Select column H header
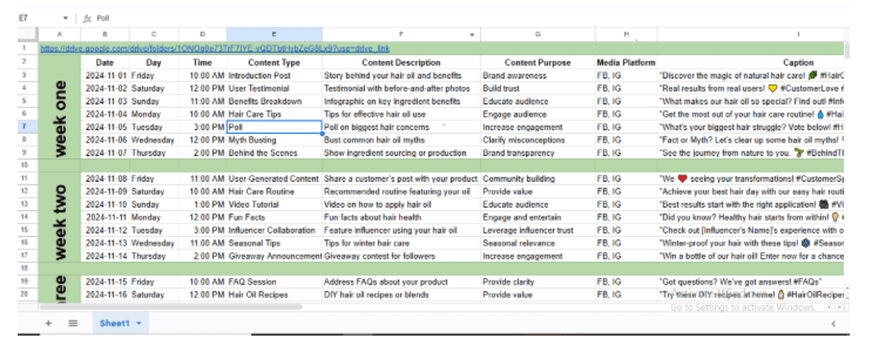The image size is (879, 352). [626, 35]
